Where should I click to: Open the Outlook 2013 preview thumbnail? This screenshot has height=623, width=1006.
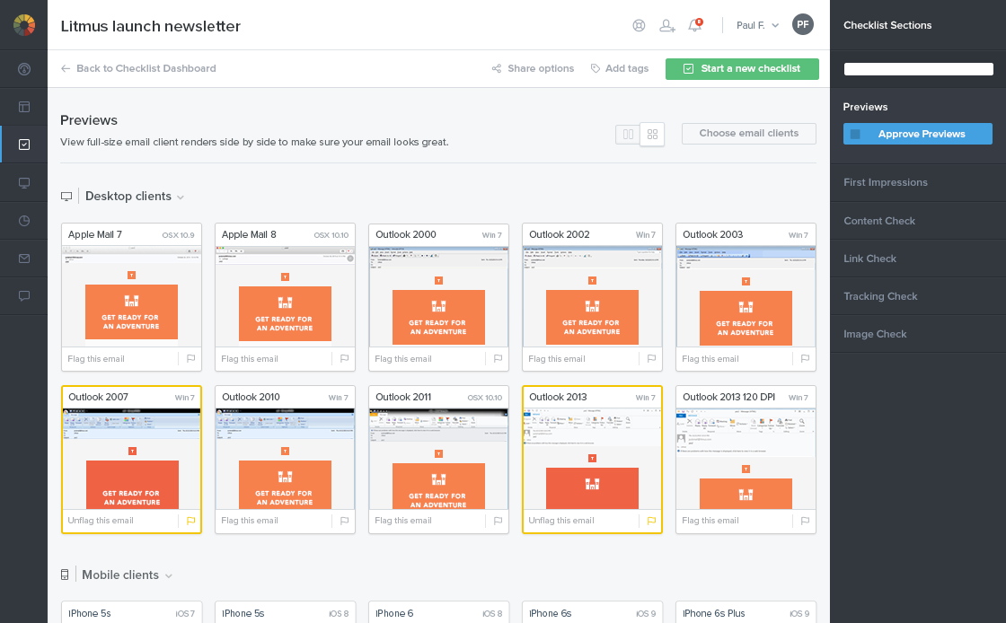[x=592, y=459]
